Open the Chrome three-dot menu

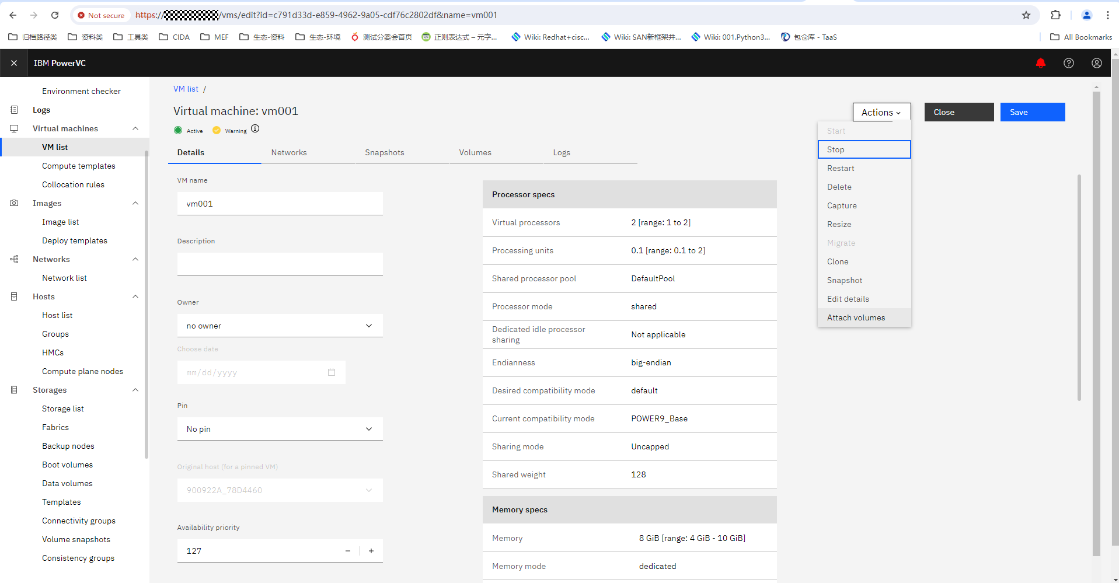[x=1107, y=15]
